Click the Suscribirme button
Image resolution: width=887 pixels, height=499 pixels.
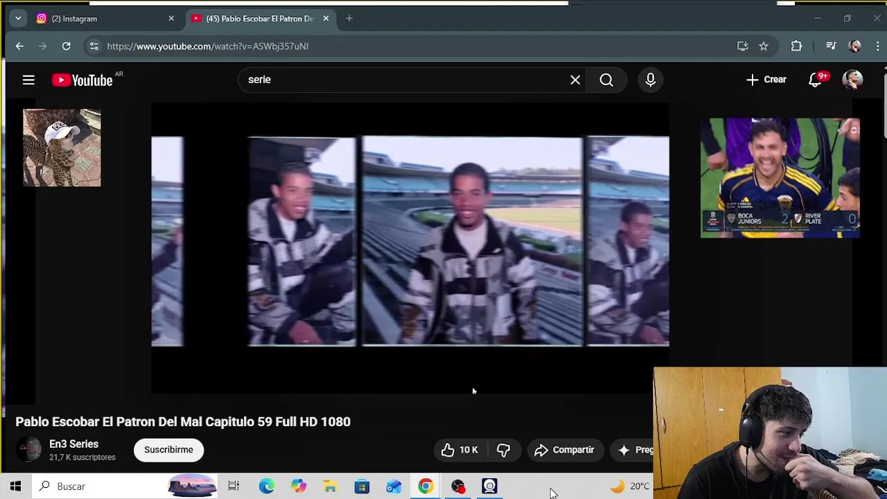click(x=168, y=450)
